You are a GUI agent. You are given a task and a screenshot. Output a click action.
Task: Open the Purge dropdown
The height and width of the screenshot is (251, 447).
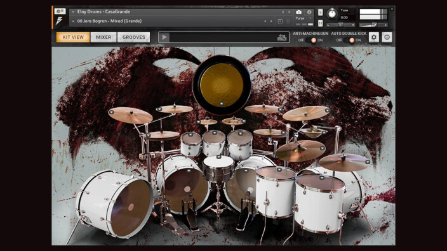pos(310,18)
